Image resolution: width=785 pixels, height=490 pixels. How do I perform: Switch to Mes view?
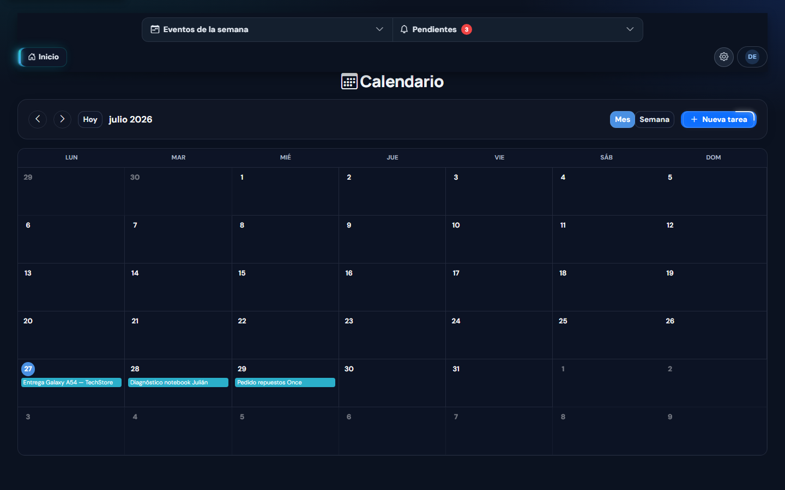[623, 119]
